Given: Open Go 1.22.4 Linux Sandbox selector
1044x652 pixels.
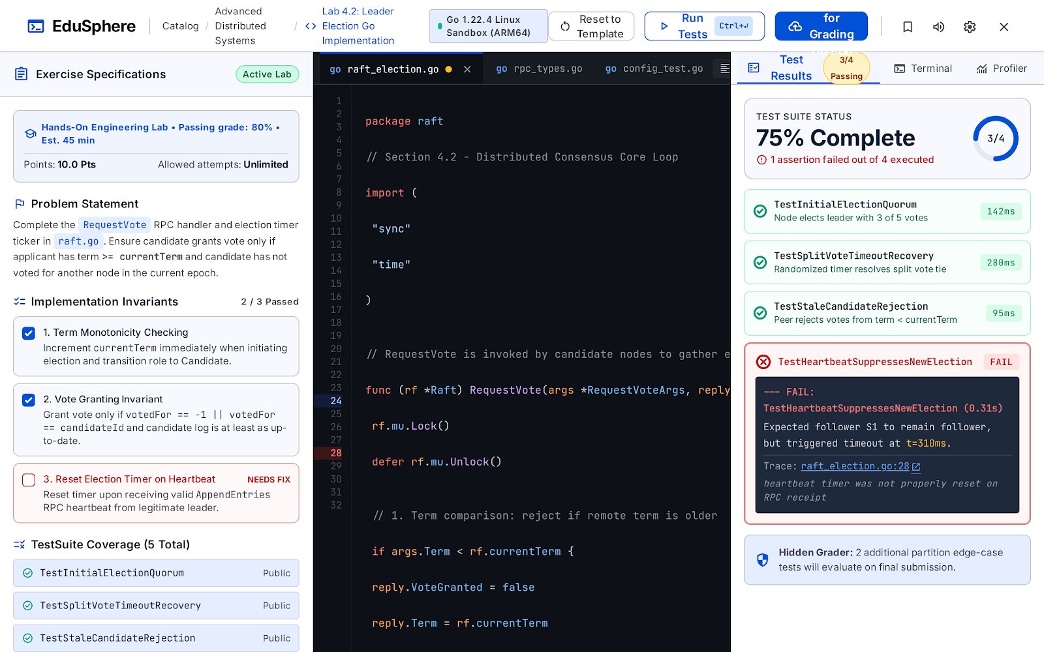Looking at the screenshot, I should pos(488,26).
